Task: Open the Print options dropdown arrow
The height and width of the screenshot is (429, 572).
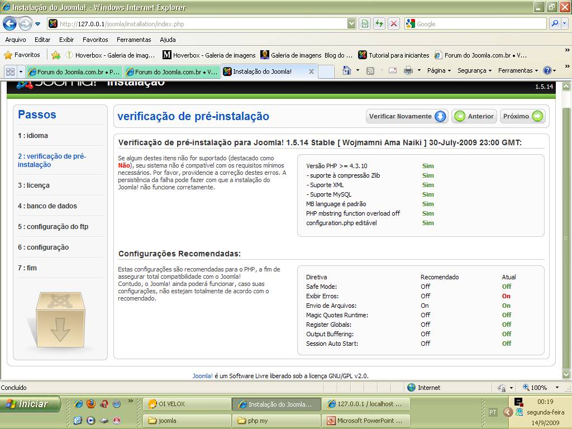Action: coord(419,70)
